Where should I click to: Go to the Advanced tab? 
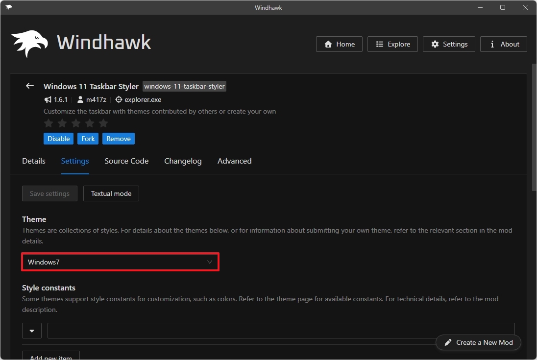234,161
